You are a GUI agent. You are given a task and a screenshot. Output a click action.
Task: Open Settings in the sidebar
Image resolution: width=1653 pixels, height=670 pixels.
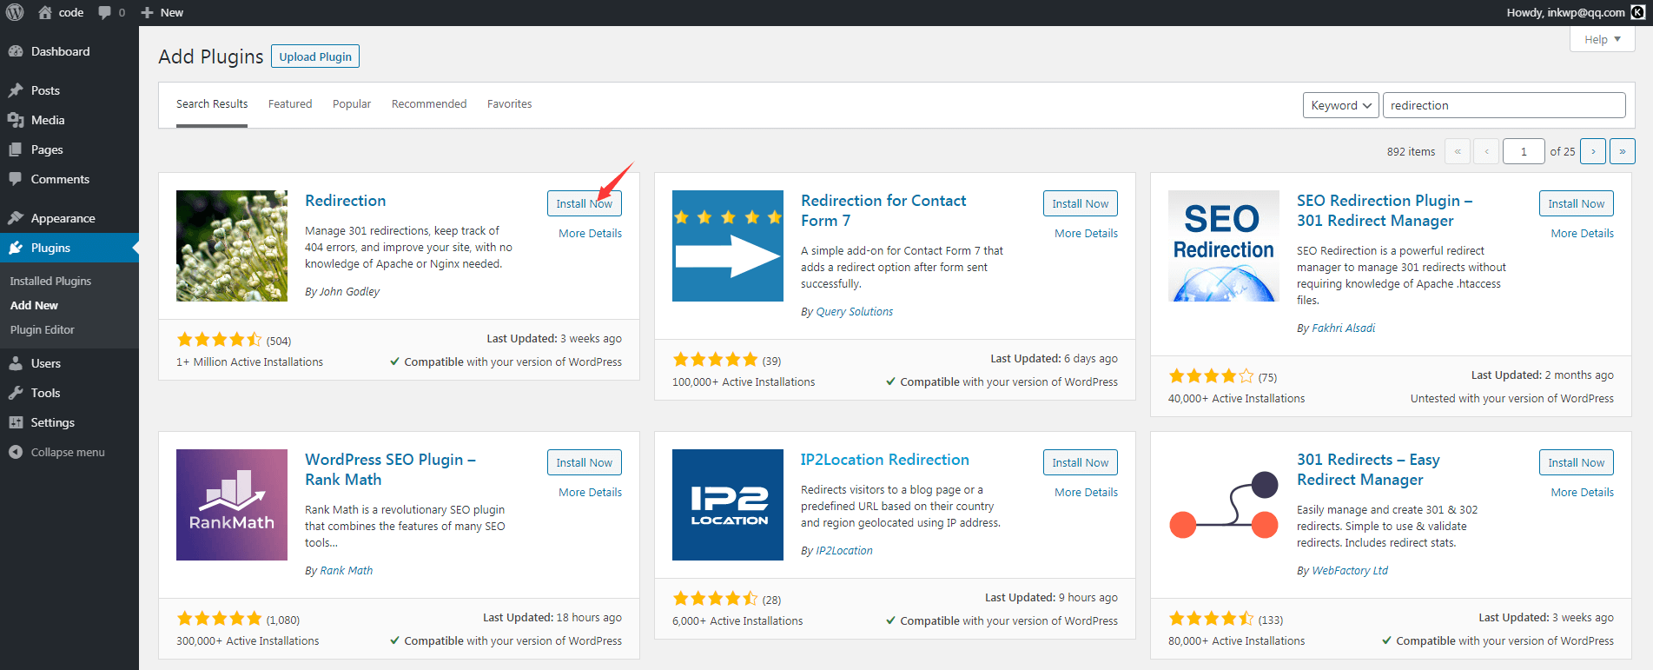pyautogui.click(x=52, y=422)
